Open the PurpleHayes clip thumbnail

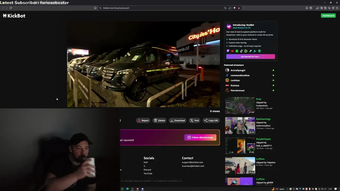click(x=240, y=145)
